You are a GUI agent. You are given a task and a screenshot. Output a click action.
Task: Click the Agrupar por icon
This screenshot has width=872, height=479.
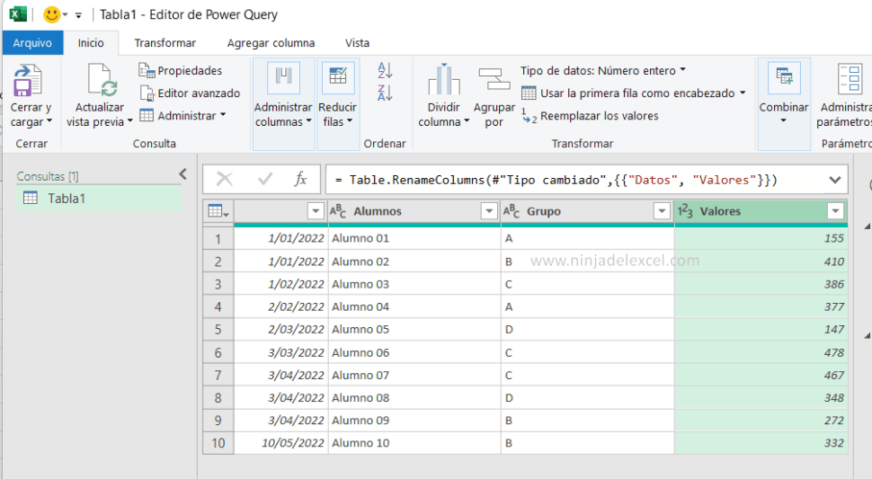click(x=494, y=79)
